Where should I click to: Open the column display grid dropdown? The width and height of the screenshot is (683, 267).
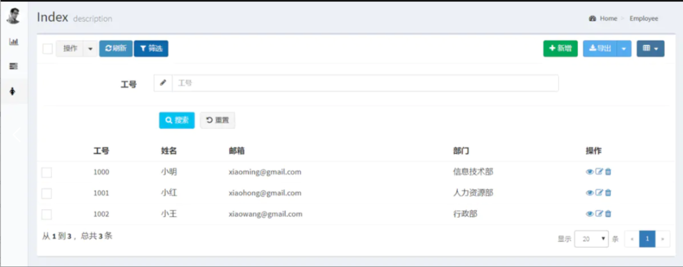650,49
